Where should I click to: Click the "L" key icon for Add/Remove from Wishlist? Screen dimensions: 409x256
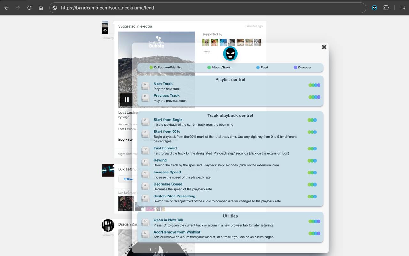(145, 234)
